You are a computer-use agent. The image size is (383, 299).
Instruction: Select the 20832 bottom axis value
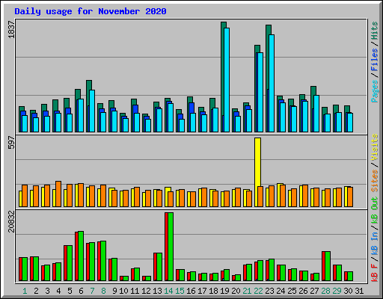[x=11, y=221]
